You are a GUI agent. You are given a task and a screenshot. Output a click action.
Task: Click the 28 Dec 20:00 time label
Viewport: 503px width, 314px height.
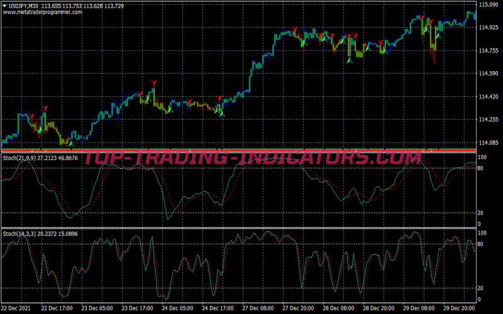(379, 308)
